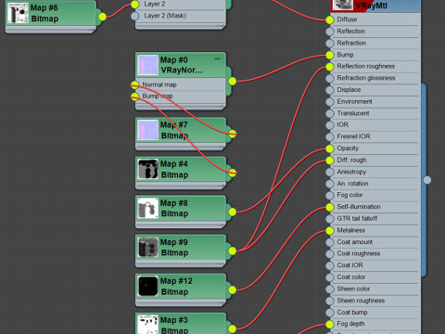Click the Fog color input socket
The image size is (445, 334).
click(330, 195)
